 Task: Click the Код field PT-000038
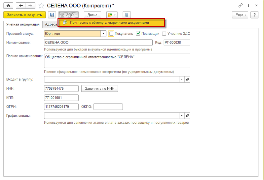click(x=177, y=43)
